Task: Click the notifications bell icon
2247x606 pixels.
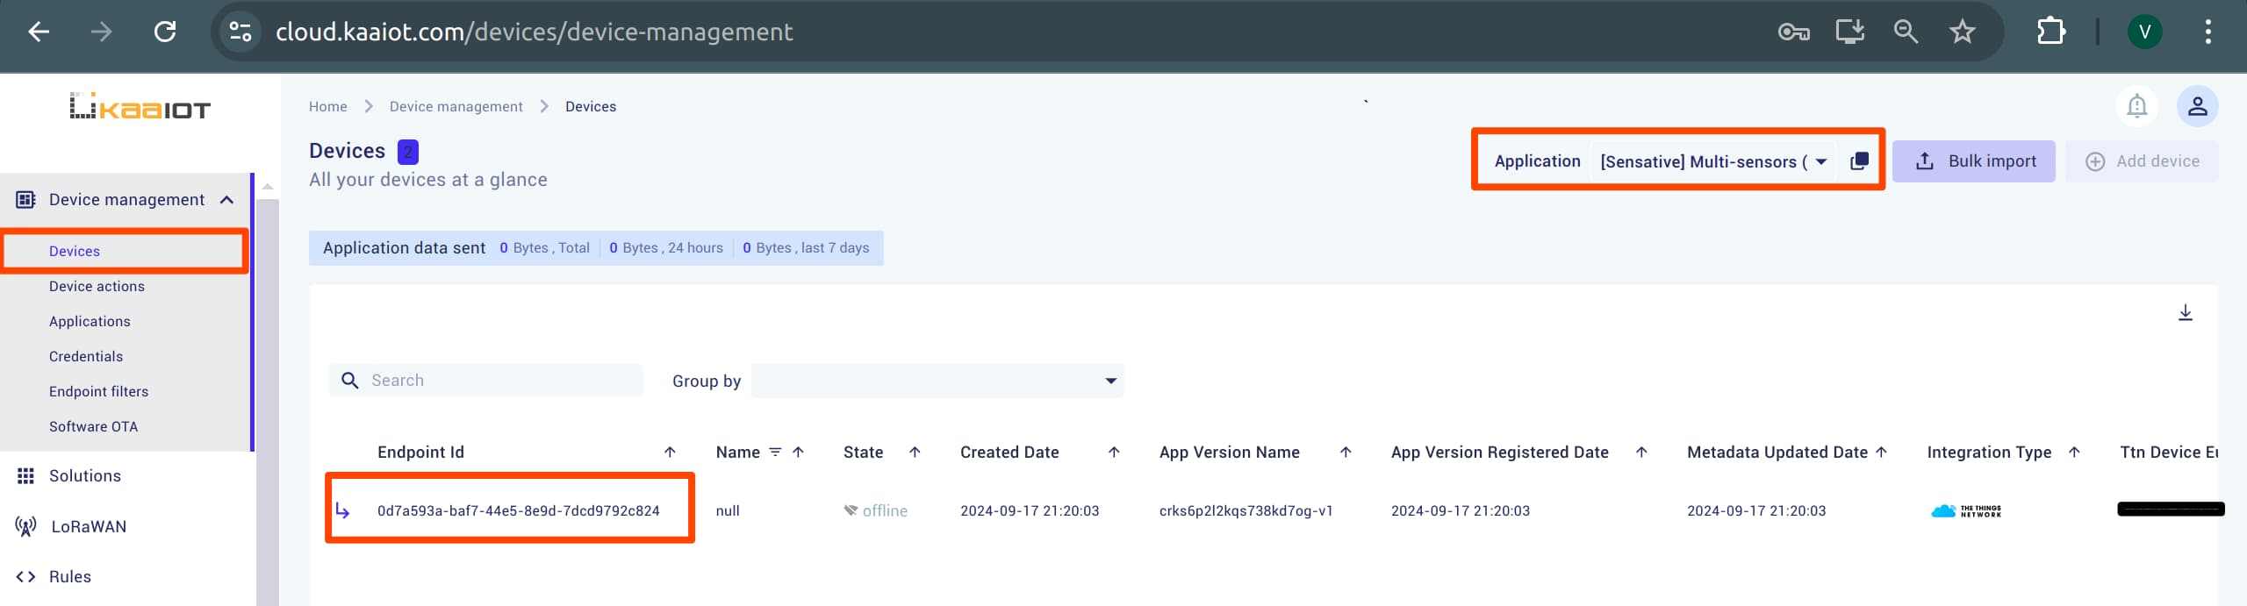Action: pos(2136,106)
